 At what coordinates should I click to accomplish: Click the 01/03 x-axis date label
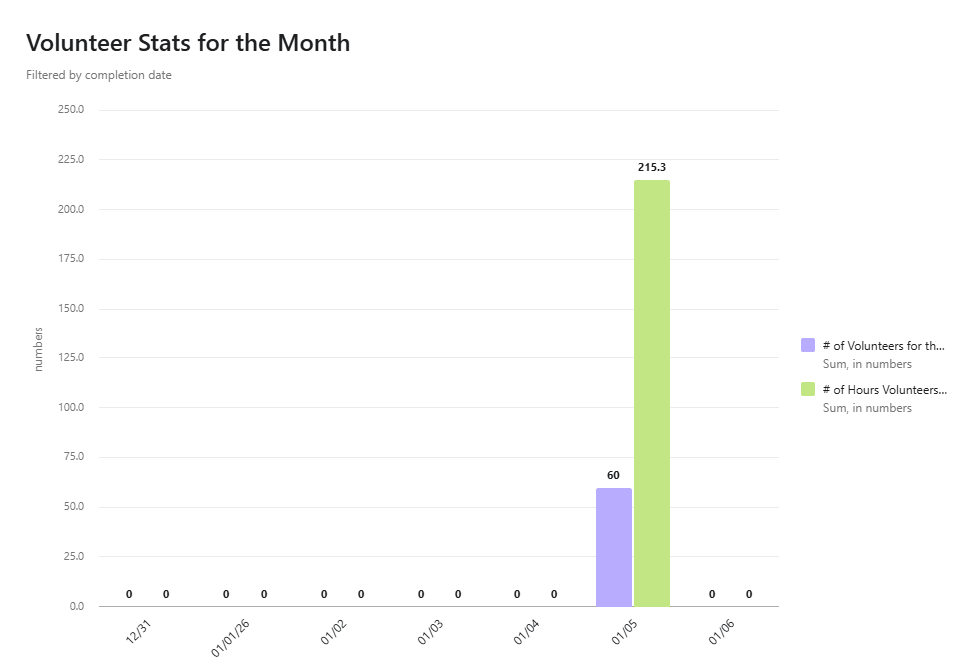(430, 631)
